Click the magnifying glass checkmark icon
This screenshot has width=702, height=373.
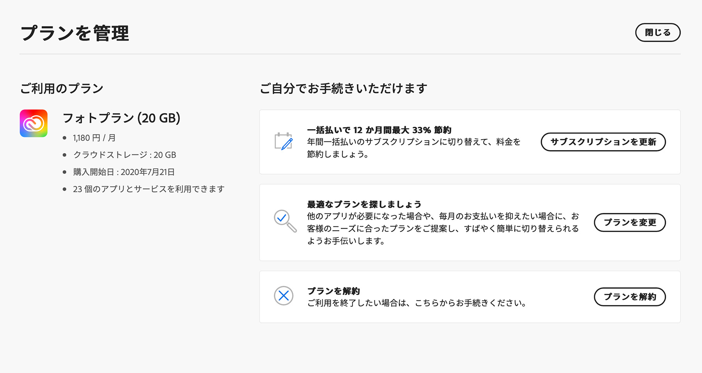(x=285, y=221)
